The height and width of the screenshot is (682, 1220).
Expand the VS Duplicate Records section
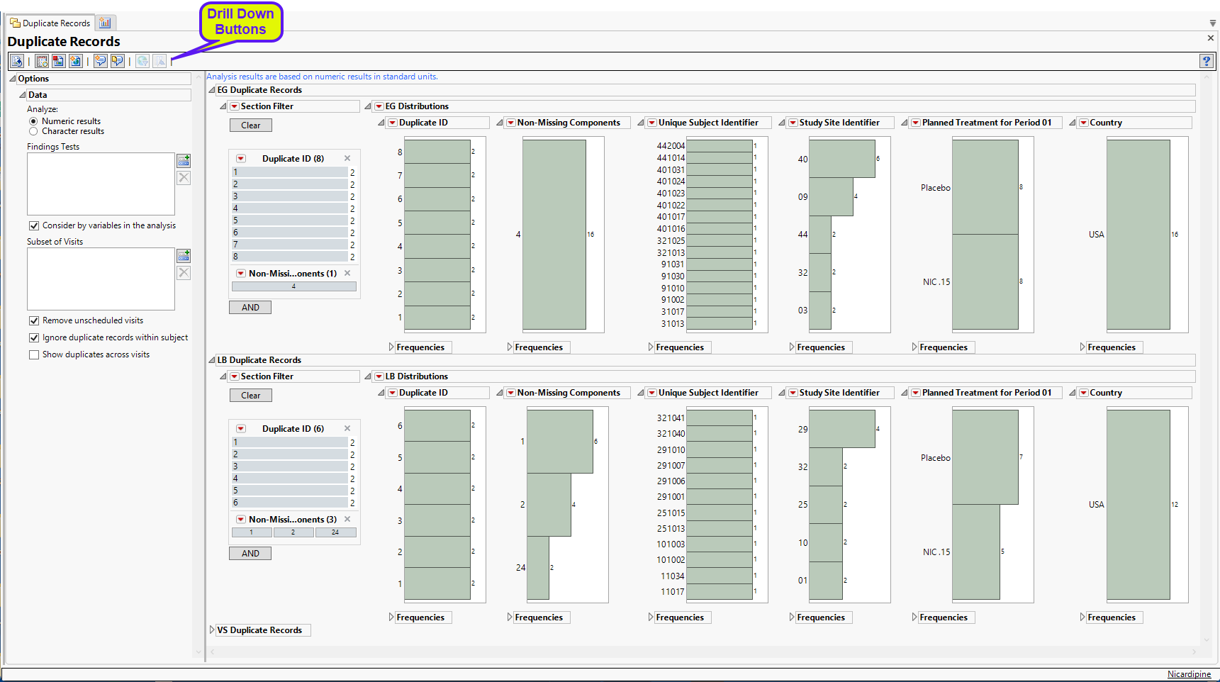click(212, 630)
